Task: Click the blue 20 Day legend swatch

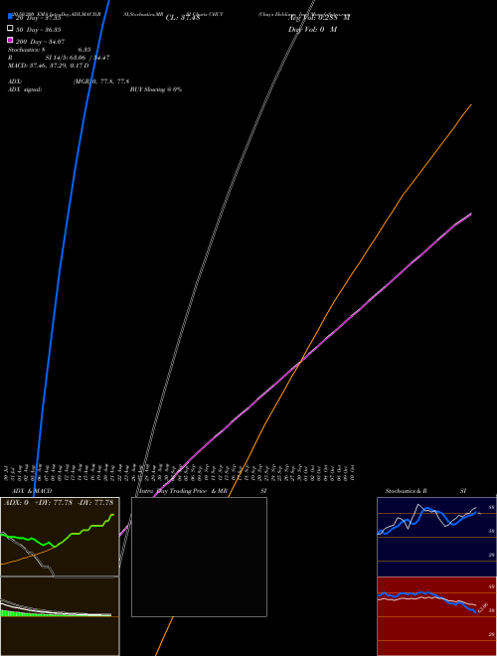Action: tap(10, 16)
